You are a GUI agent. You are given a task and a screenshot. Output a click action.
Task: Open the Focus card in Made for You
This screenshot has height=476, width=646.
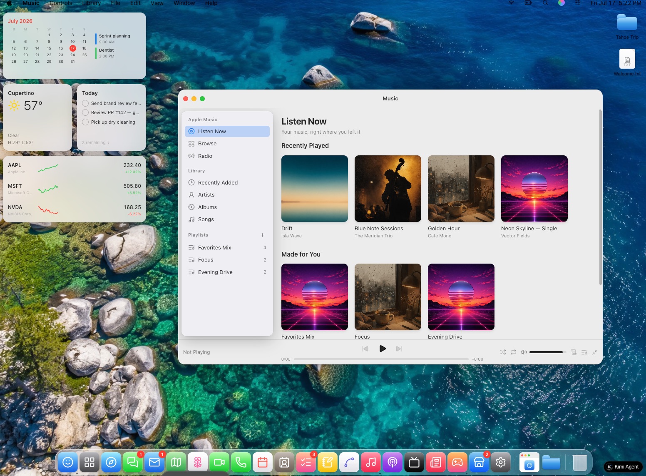(x=388, y=297)
